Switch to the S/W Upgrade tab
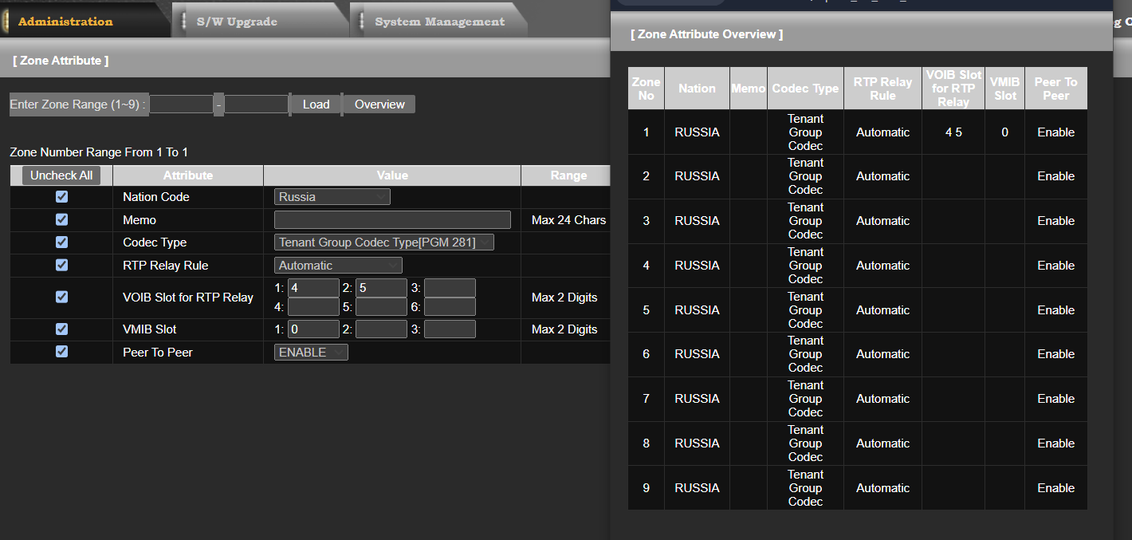This screenshot has width=1132, height=540. click(x=237, y=22)
